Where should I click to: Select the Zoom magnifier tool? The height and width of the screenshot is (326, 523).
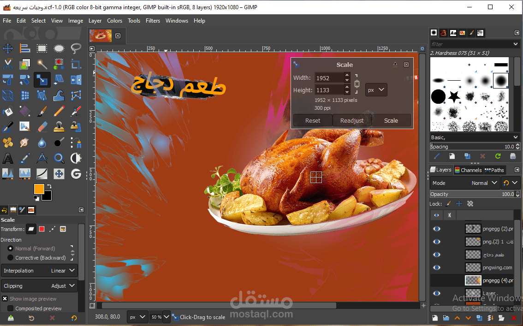point(59,158)
